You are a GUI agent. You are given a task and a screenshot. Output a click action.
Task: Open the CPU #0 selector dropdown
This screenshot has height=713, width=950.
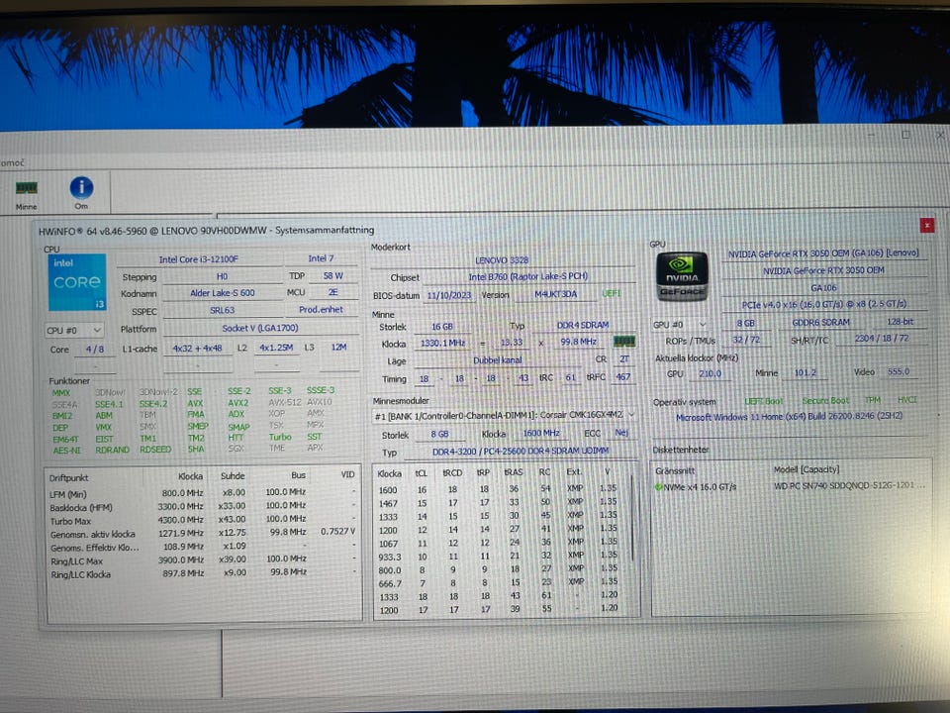click(74, 330)
